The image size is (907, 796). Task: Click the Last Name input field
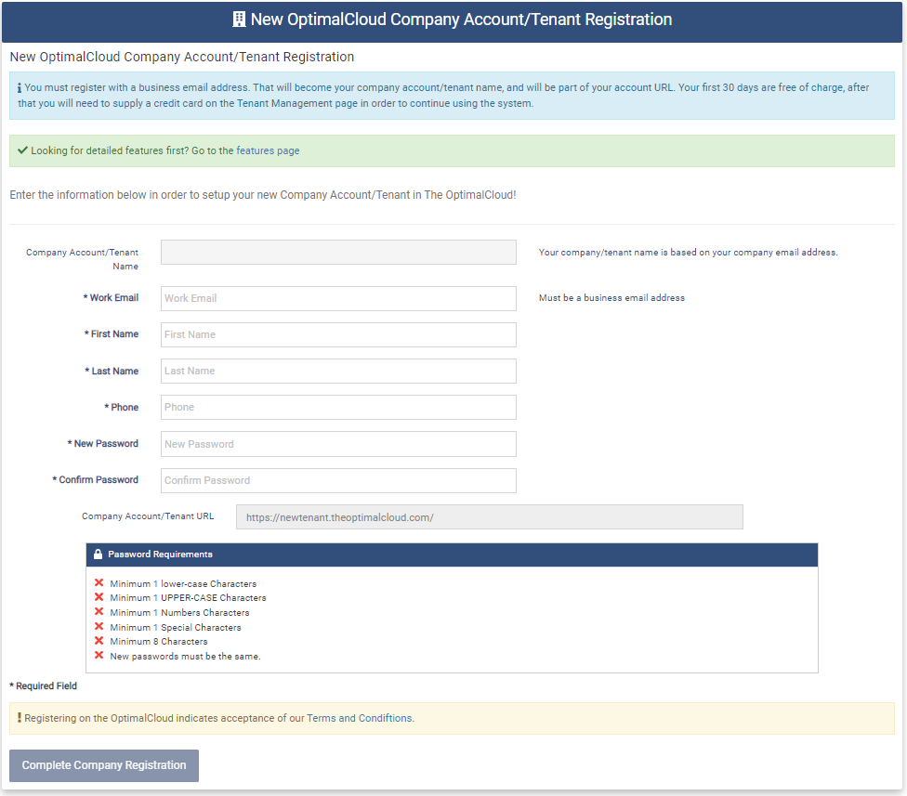pyautogui.click(x=338, y=371)
